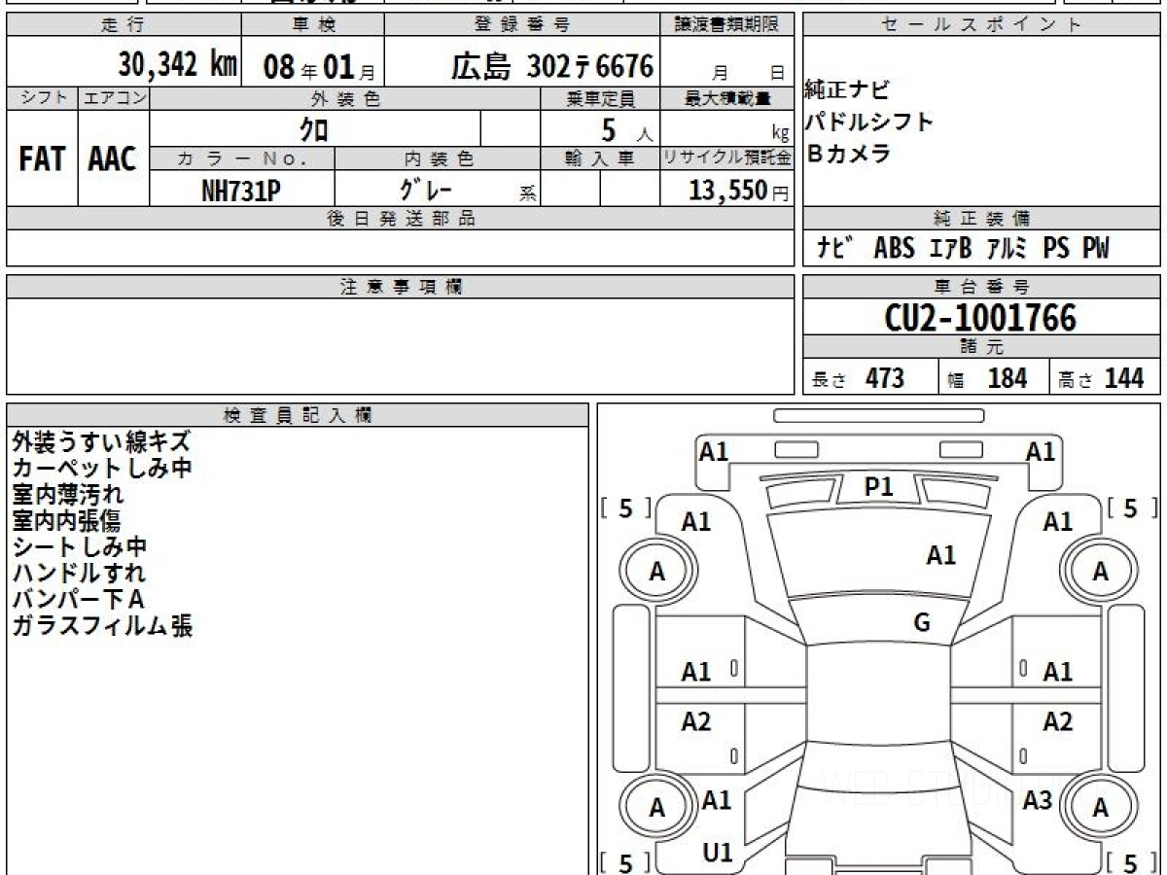Image resolution: width=1167 pixels, height=875 pixels.
Task: Click the 車検 header cell
Action: (312, 25)
